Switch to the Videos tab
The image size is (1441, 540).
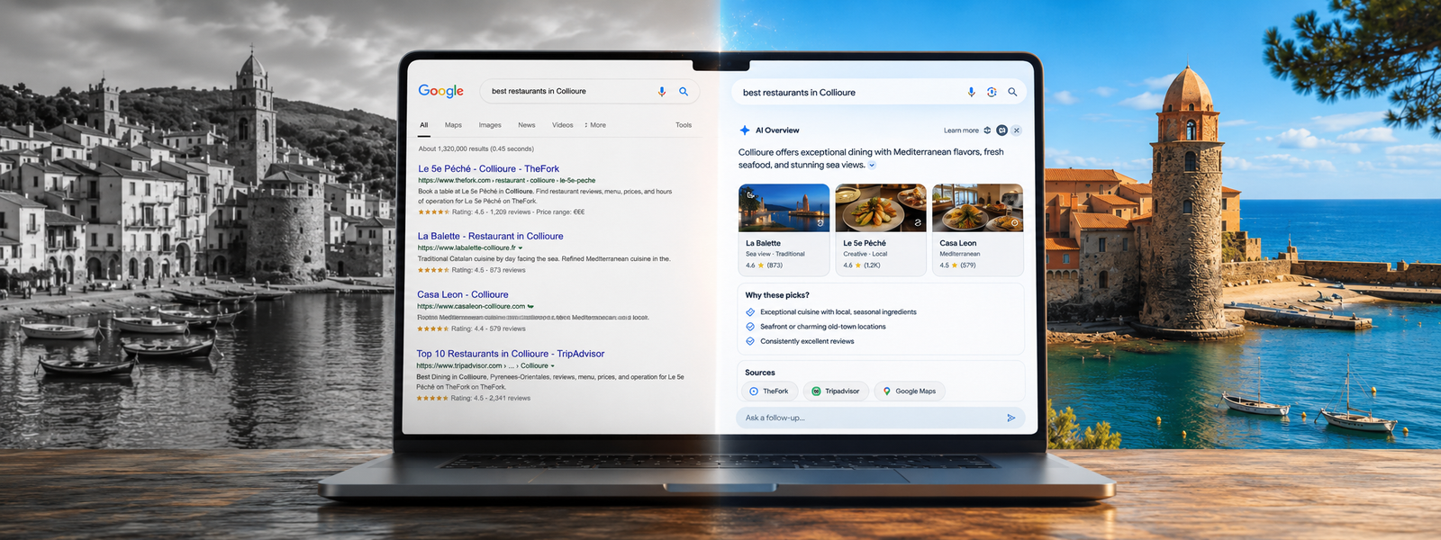coord(563,125)
